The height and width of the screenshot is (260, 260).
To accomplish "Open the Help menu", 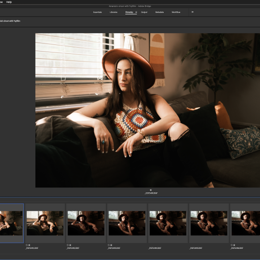I will click(x=9, y=2).
